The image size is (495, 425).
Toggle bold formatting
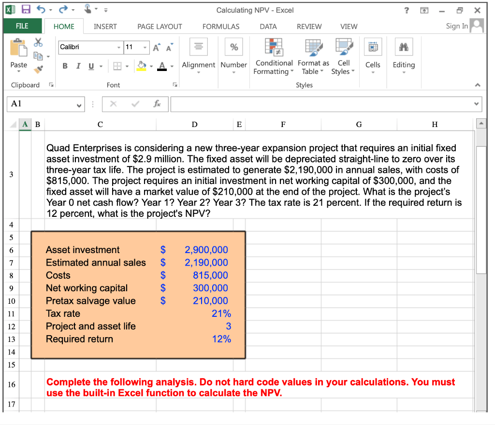[x=64, y=66]
